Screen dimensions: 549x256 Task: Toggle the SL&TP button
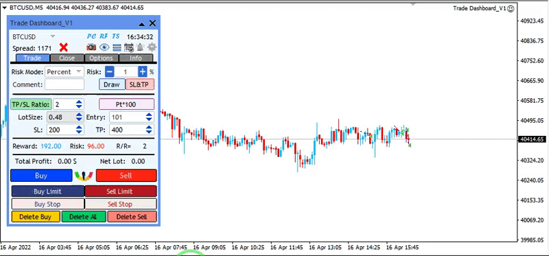140,84
